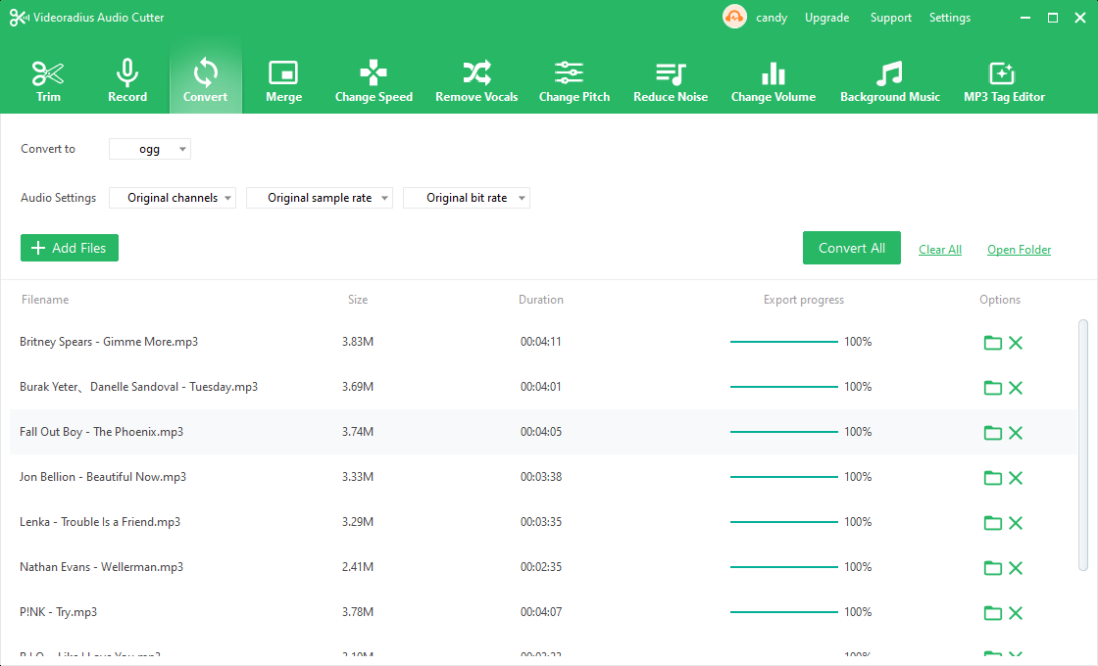Open folder for Lenka - Trouble Is a Friend.mp3
The height and width of the screenshot is (666, 1098).
[993, 523]
